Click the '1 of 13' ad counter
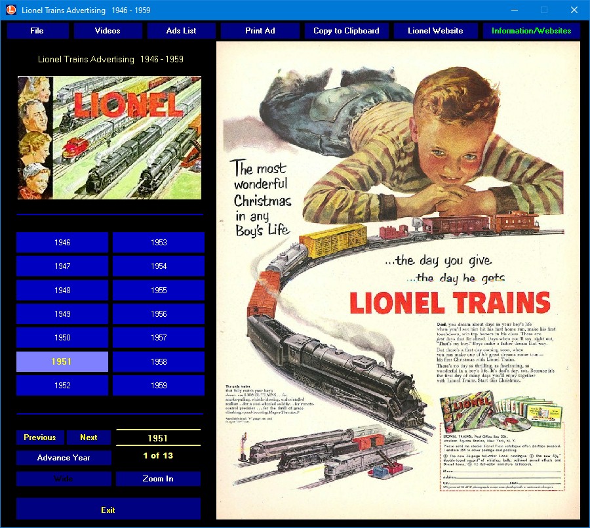The height and width of the screenshot is (528, 590). pyautogui.click(x=158, y=456)
